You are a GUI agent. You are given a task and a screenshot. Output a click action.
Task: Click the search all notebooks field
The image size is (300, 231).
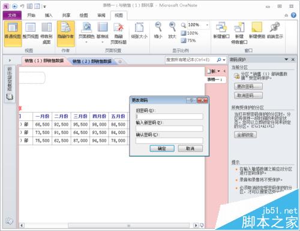pyautogui.click(x=190, y=60)
